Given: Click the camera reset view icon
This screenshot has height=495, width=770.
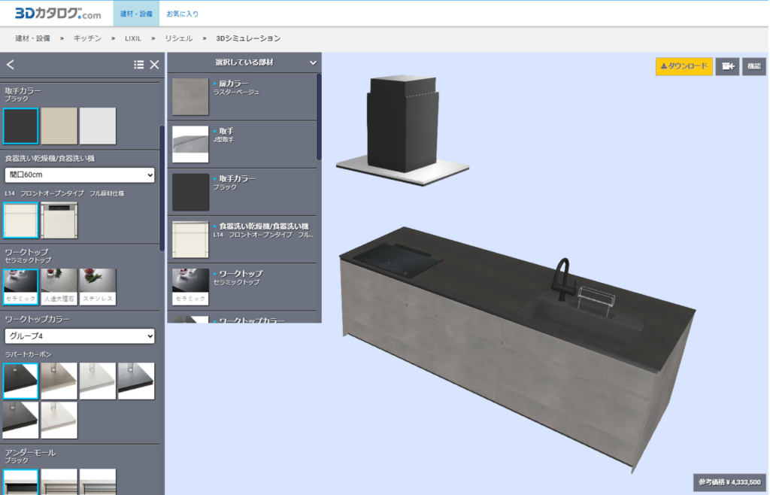Looking at the screenshot, I should [727, 66].
